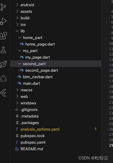Image resolution: width=113 pixels, height=163 pixels.
Task: Open the Testing flask view
Action: 3,50
